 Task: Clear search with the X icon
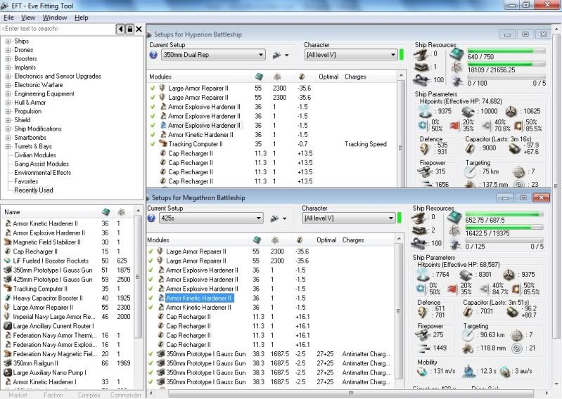click(x=139, y=29)
